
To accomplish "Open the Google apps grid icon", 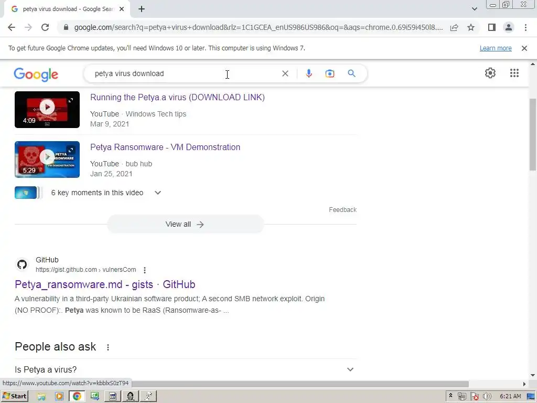I will coord(514,73).
